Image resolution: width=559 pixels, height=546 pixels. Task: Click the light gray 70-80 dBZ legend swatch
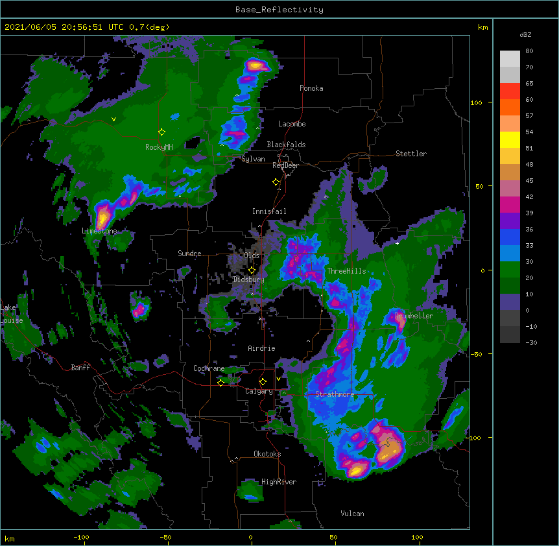click(x=510, y=59)
